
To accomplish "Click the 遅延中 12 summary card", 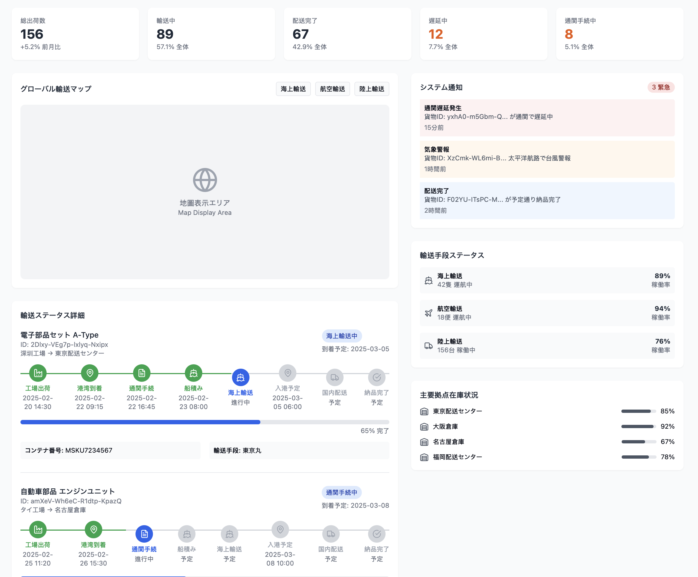I will point(483,34).
